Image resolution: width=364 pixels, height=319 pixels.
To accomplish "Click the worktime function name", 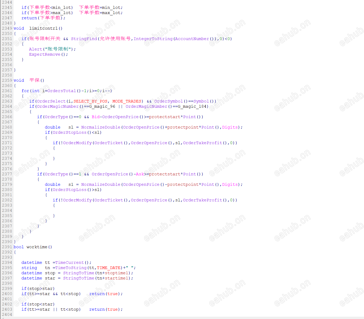I will pos(37,247).
